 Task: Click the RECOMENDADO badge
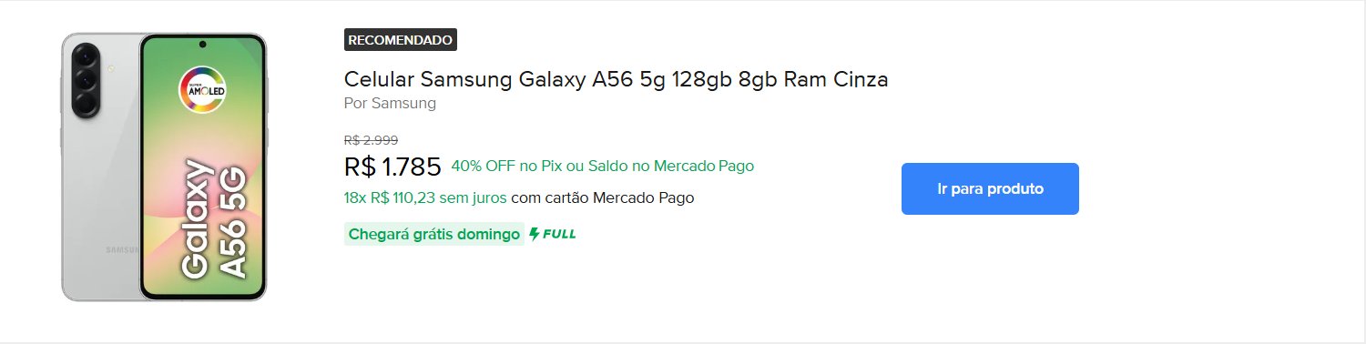tap(401, 40)
